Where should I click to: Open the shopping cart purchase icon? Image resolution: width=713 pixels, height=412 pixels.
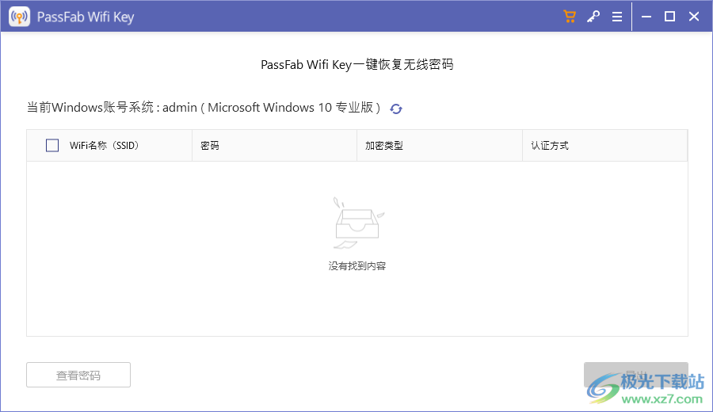tap(570, 17)
